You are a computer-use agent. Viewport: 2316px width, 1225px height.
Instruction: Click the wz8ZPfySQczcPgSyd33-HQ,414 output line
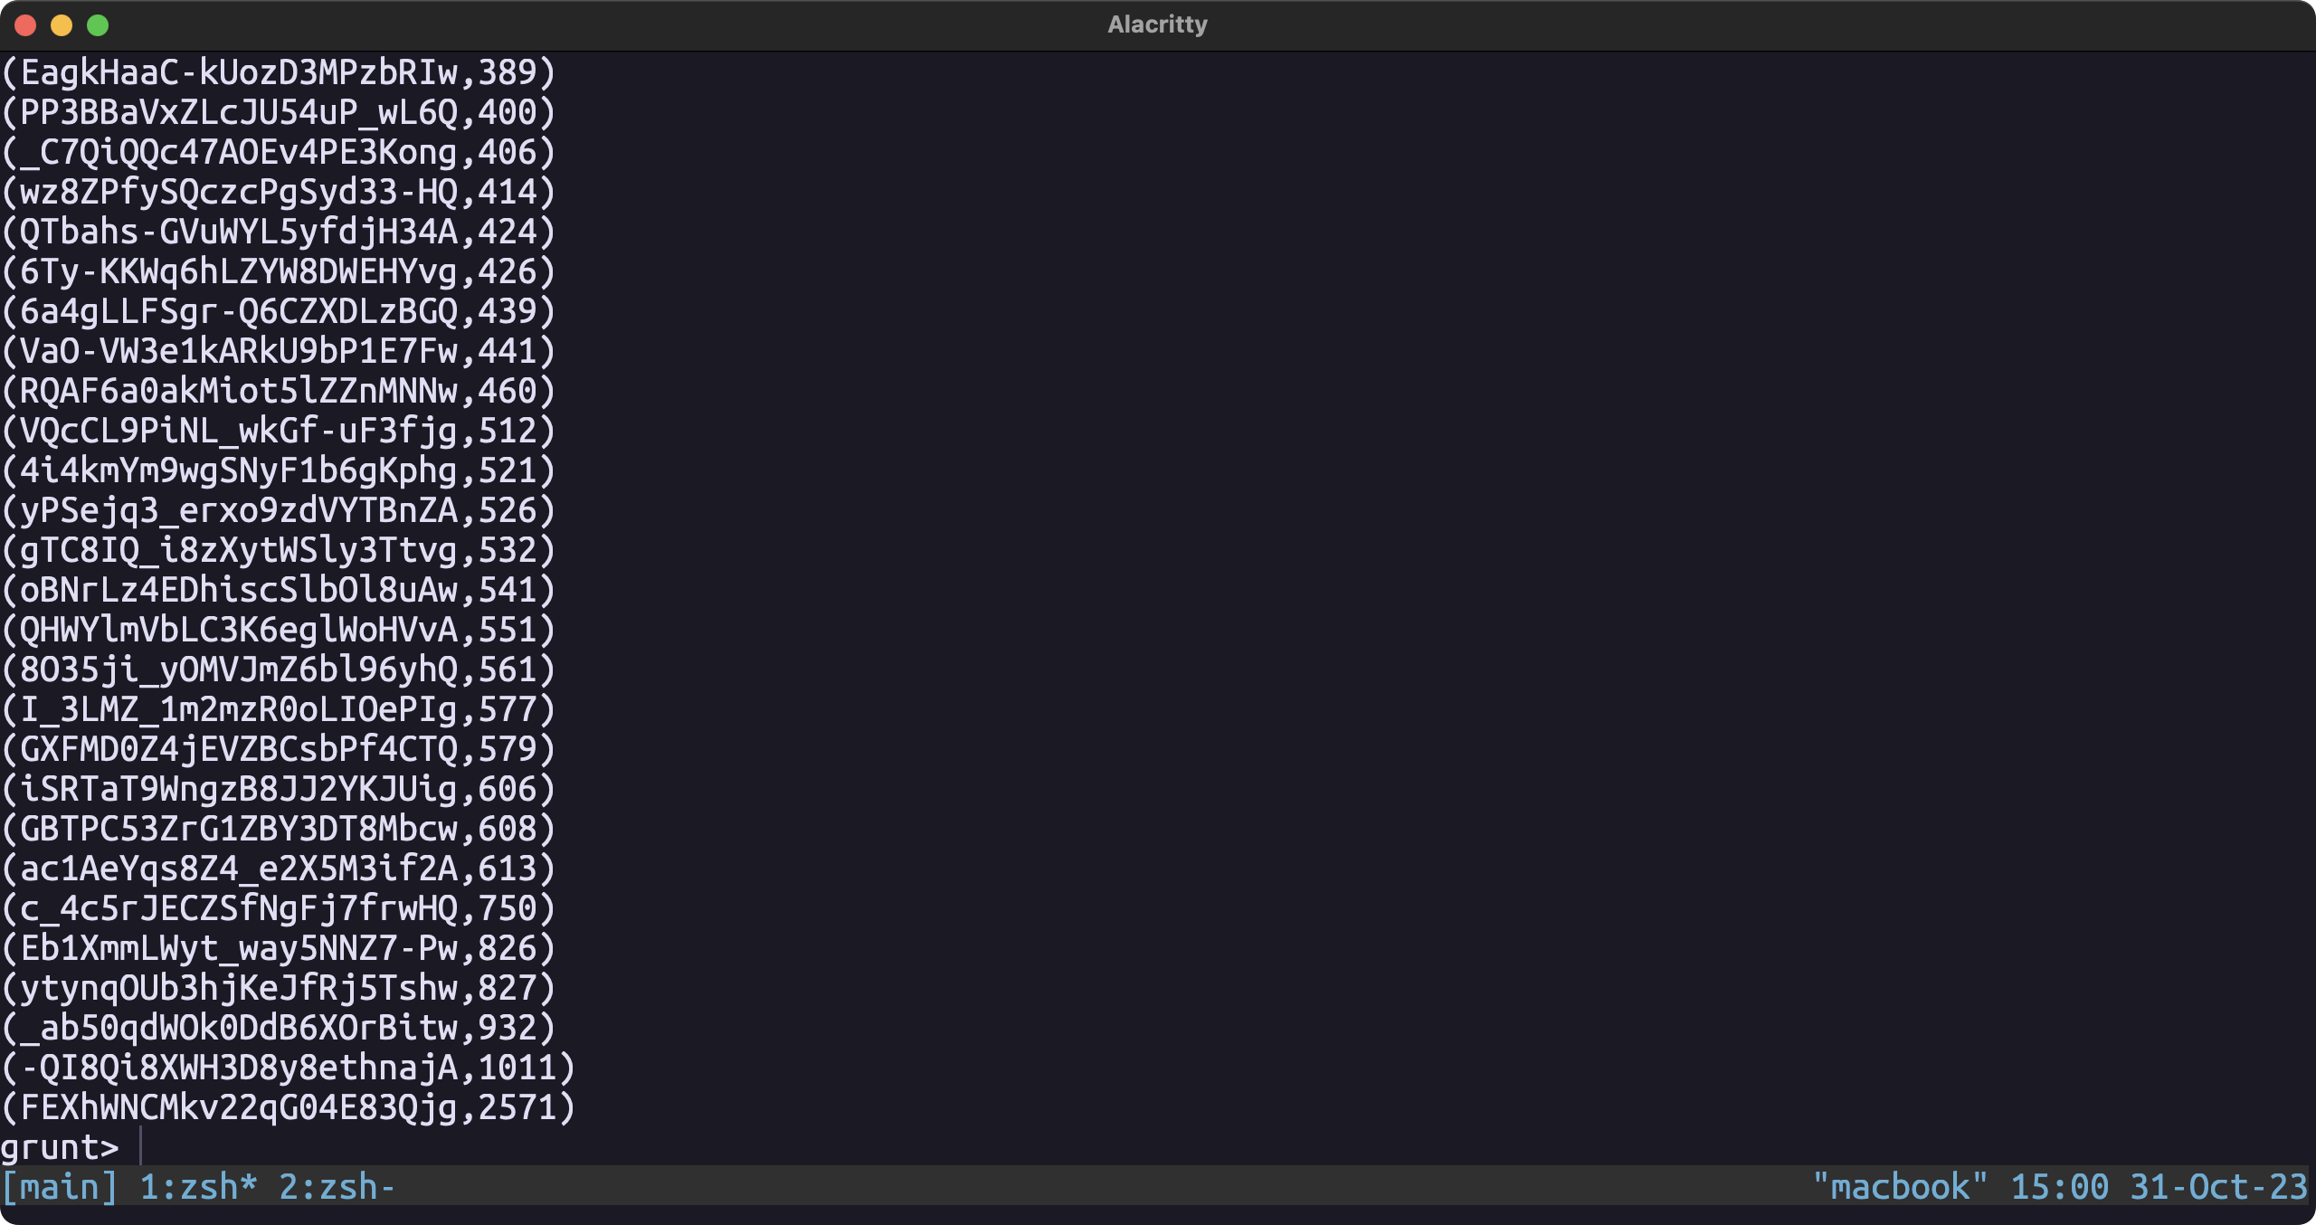(279, 192)
